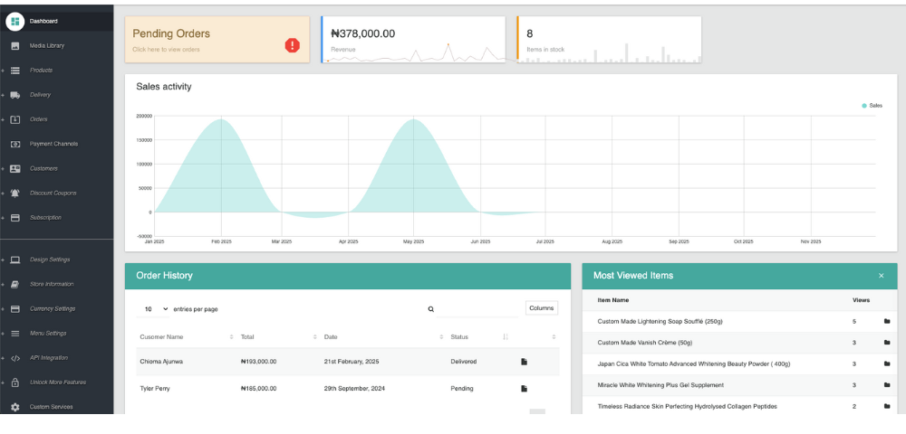Sort by Cusomer Name column arrows
Image resolution: width=906 pixels, height=434 pixels.
231,336
